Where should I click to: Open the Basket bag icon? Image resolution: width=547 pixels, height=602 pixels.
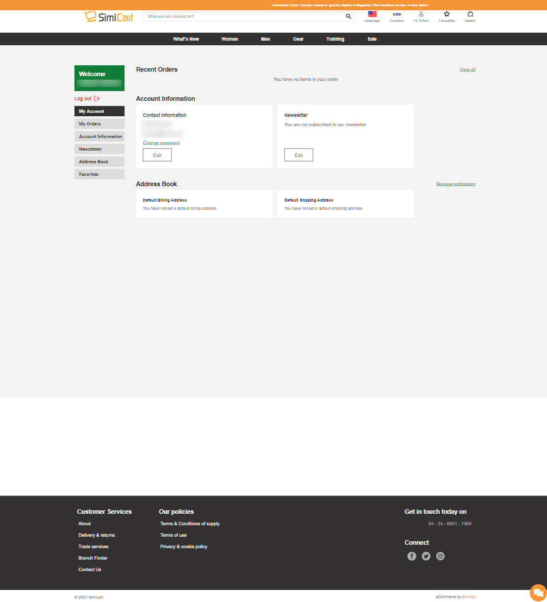(x=470, y=14)
